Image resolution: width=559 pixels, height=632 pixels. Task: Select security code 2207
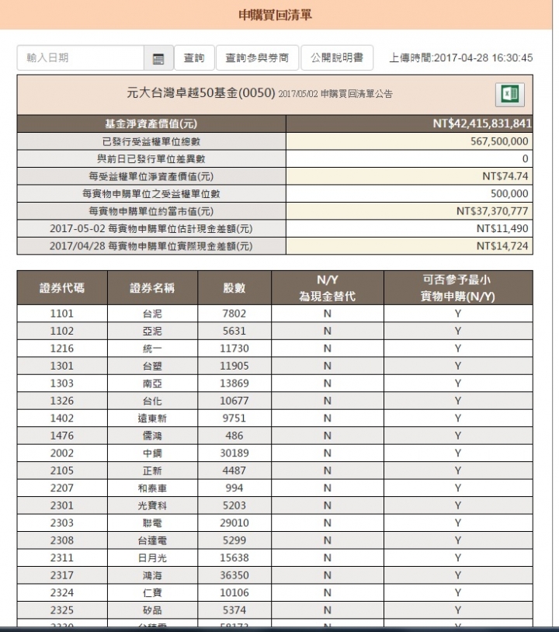[x=61, y=488]
